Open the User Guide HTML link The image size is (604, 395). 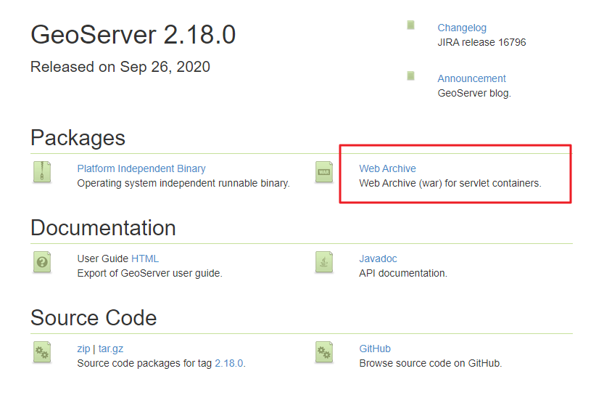click(145, 258)
